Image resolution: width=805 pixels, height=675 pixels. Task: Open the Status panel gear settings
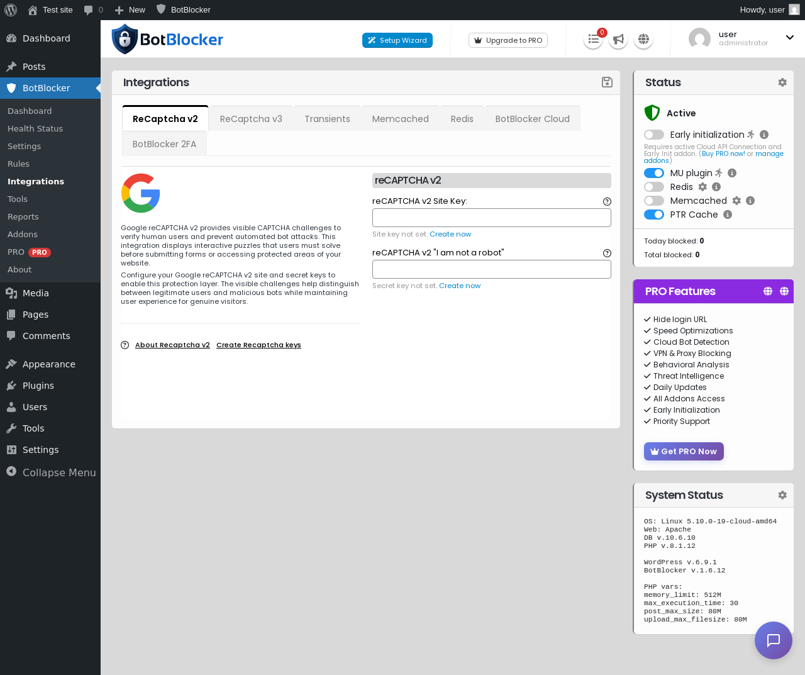pyautogui.click(x=782, y=82)
